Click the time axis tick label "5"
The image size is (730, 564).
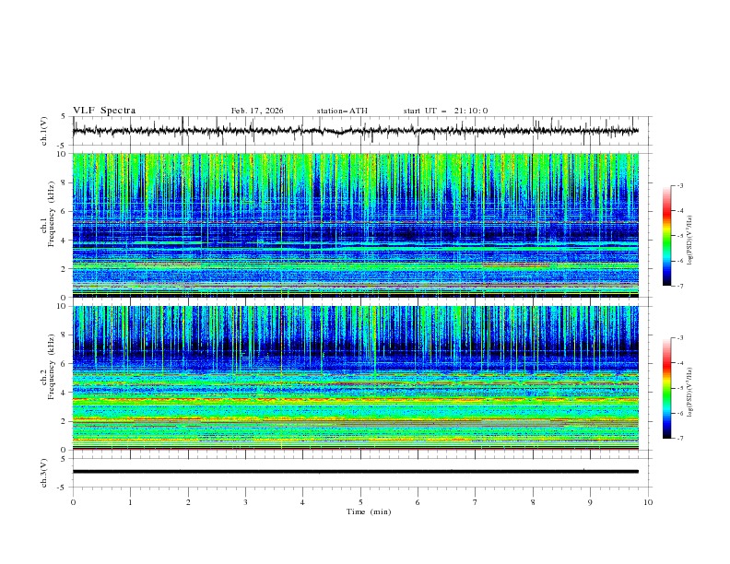(360, 502)
